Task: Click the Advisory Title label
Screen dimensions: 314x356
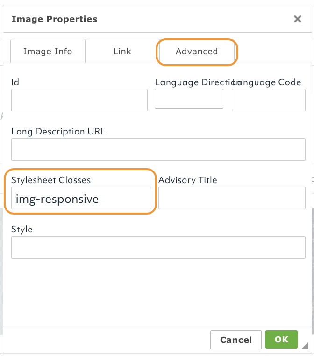Action: (x=188, y=180)
